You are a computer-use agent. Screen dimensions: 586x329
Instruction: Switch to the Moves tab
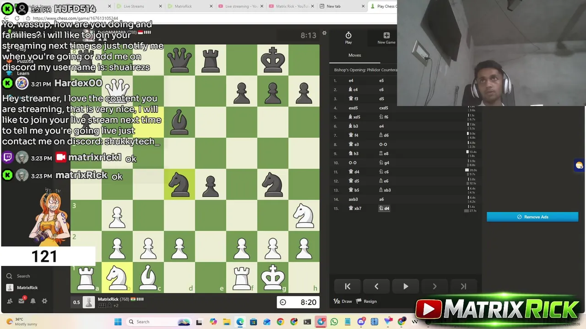(355, 55)
